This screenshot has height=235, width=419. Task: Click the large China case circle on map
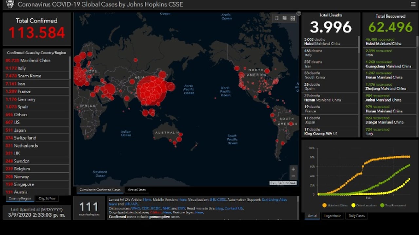[151, 90]
